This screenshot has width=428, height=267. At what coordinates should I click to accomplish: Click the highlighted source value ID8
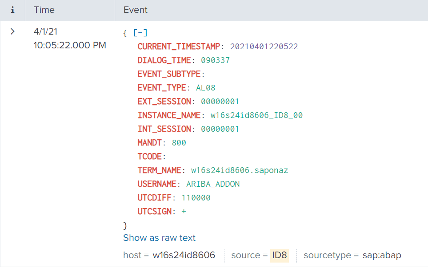[280, 255]
